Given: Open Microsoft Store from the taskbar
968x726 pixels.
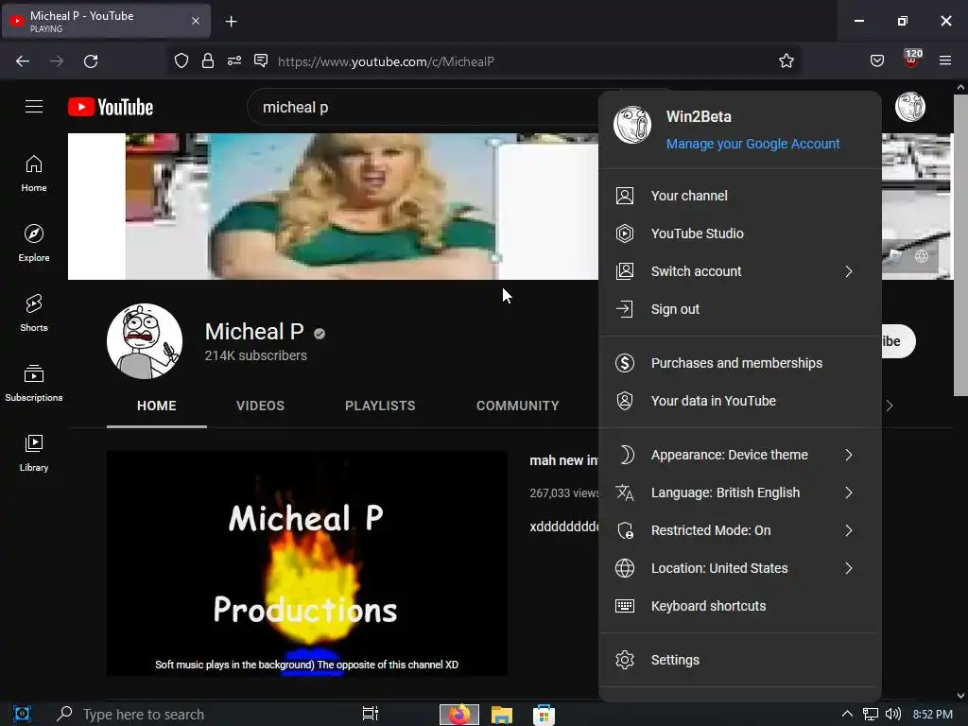Looking at the screenshot, I should tap(544, 715).
